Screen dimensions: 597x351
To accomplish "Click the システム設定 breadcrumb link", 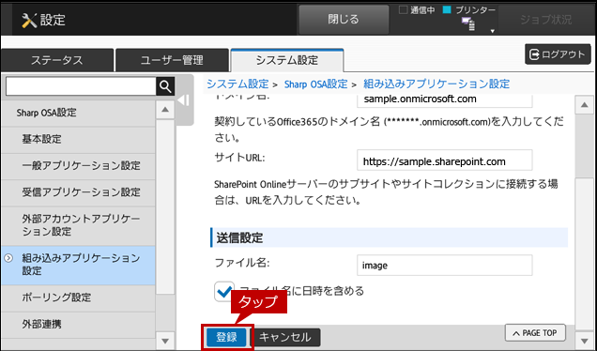I will [x=237, y=84].
